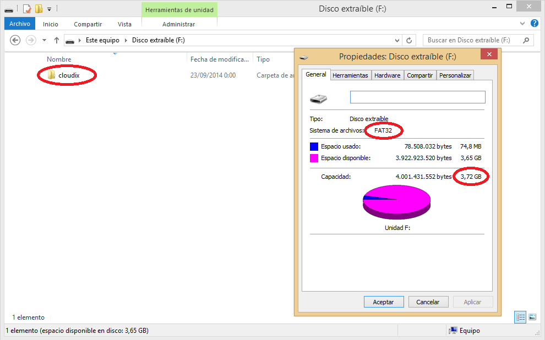Expand chevron before Este equipo in breadcrumb

(80, 40)
